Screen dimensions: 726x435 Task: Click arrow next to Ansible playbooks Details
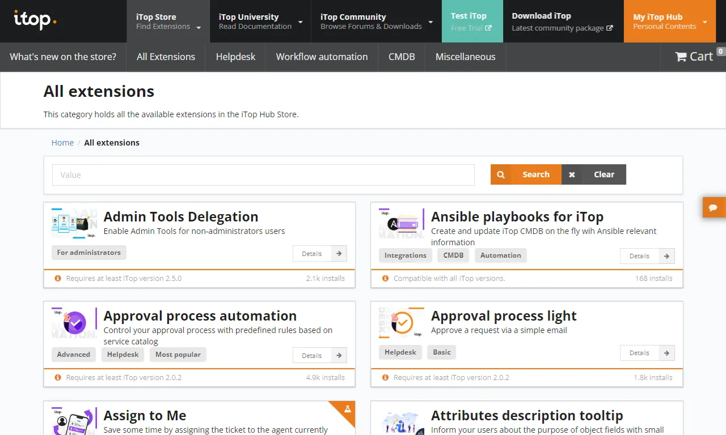point(666,256)
